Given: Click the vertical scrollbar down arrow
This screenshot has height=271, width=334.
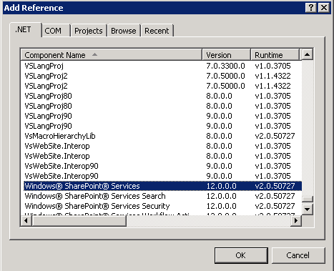Looking at the screenshot, I should coord(308,210).
